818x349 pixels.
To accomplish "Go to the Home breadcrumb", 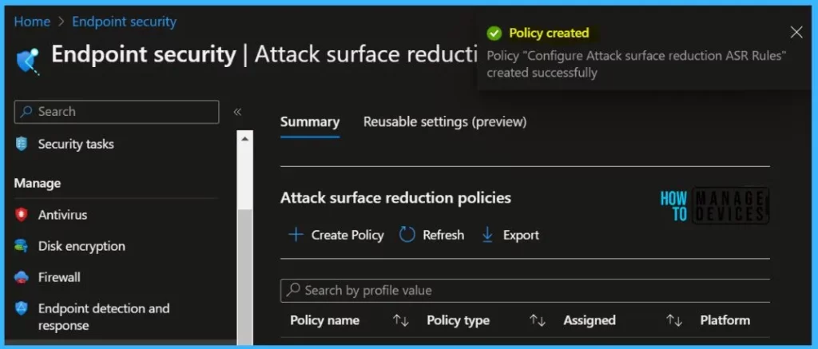I will pos(32,22).
